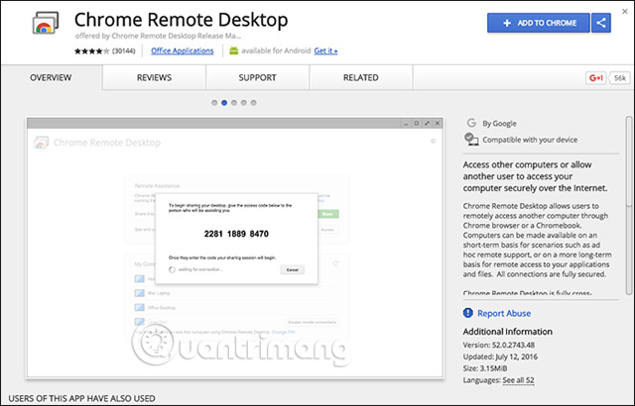The image size is (635, 406).
Task: Select the fifth screenshot carousel dot
Action: pos(254,103)
